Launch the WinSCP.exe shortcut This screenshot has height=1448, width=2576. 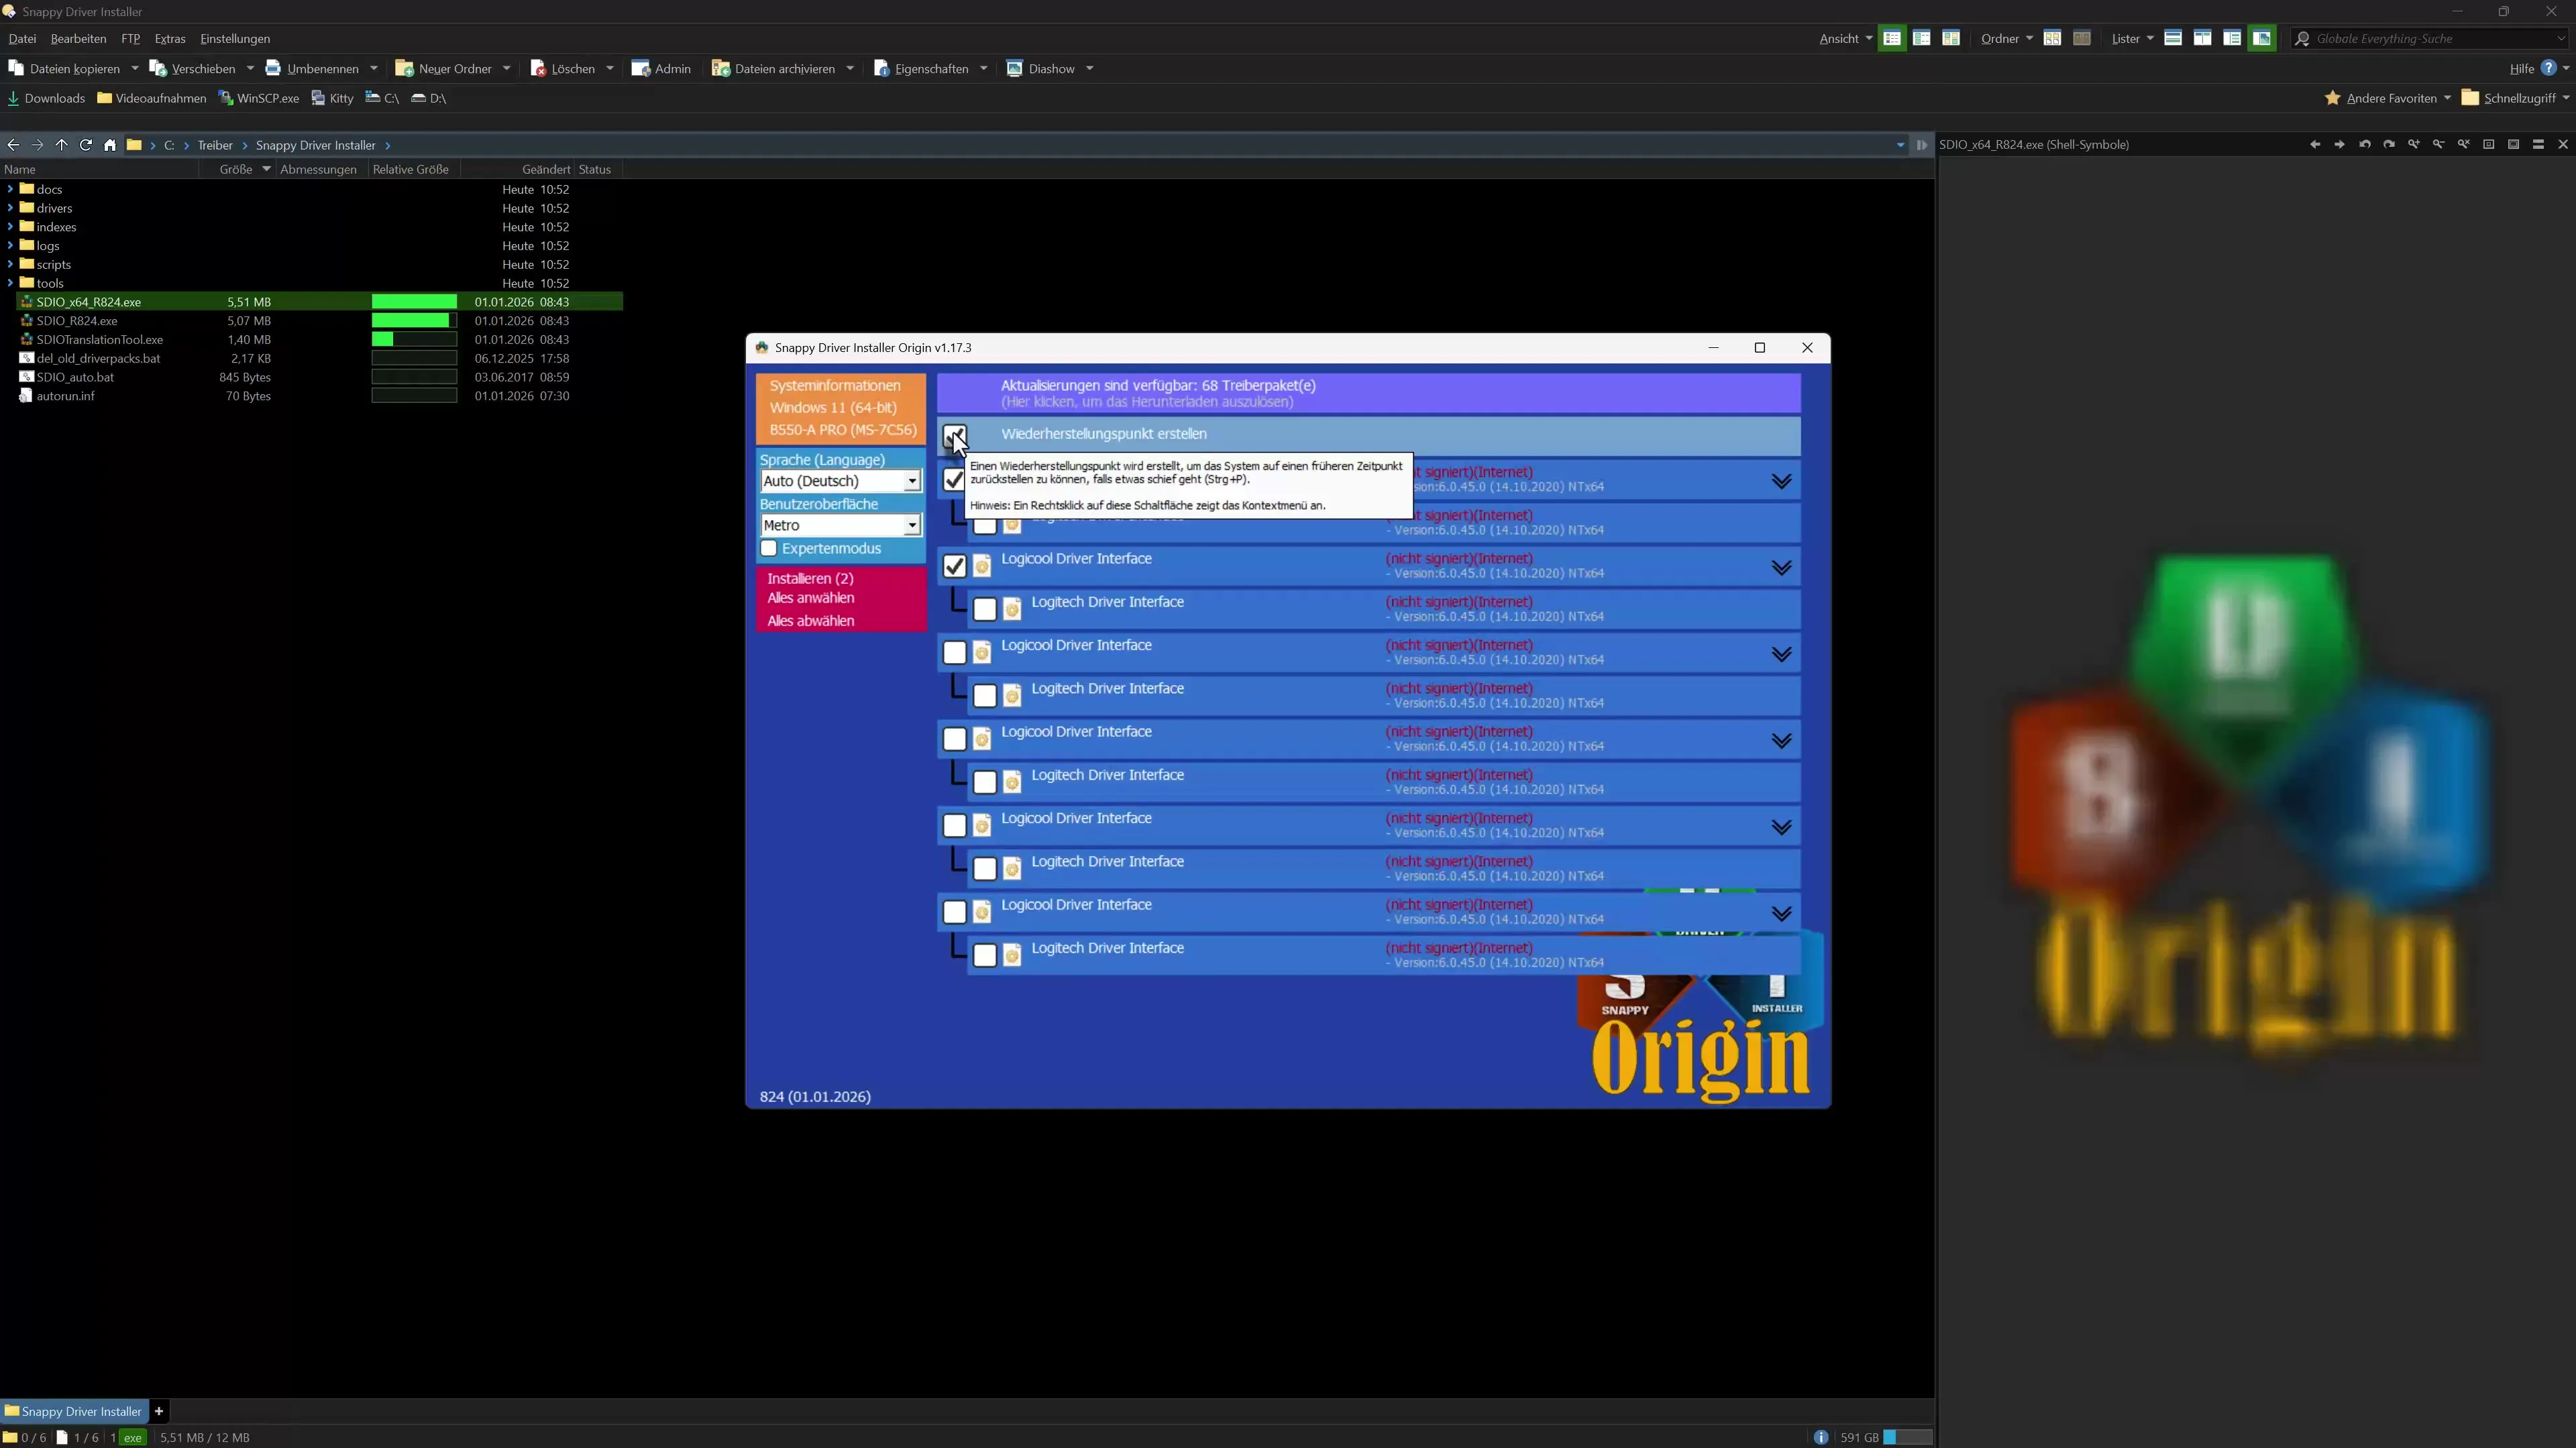pos(259,98)
